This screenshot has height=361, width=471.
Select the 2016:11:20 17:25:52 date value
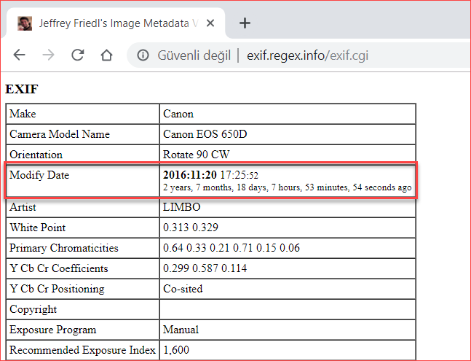(x=210, y=175)
